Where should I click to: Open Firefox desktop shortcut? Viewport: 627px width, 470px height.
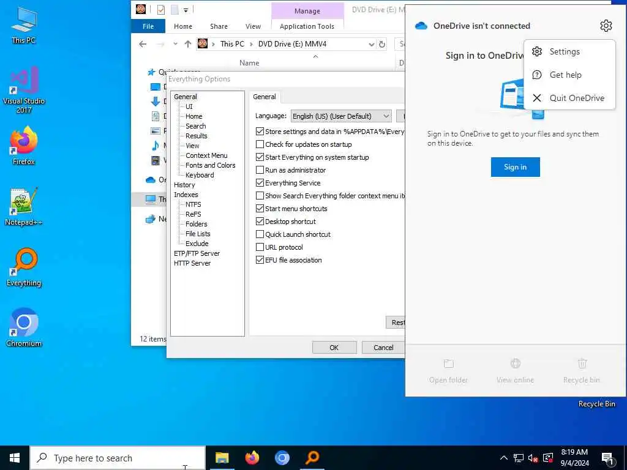(24, 146)
